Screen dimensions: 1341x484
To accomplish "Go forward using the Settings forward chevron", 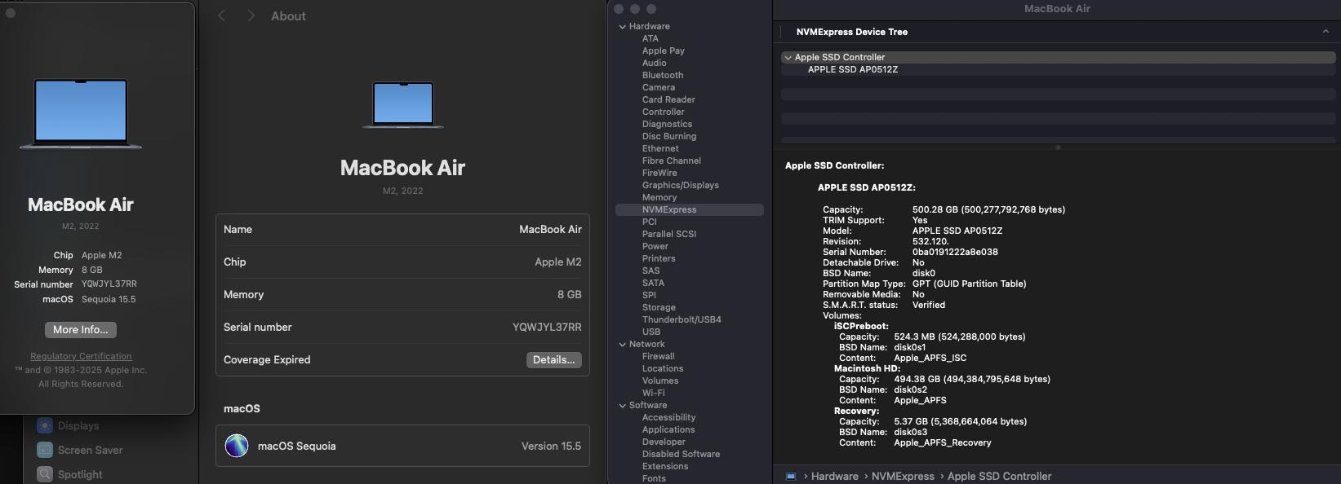I will pyautogui.click(x=251, y=15).
